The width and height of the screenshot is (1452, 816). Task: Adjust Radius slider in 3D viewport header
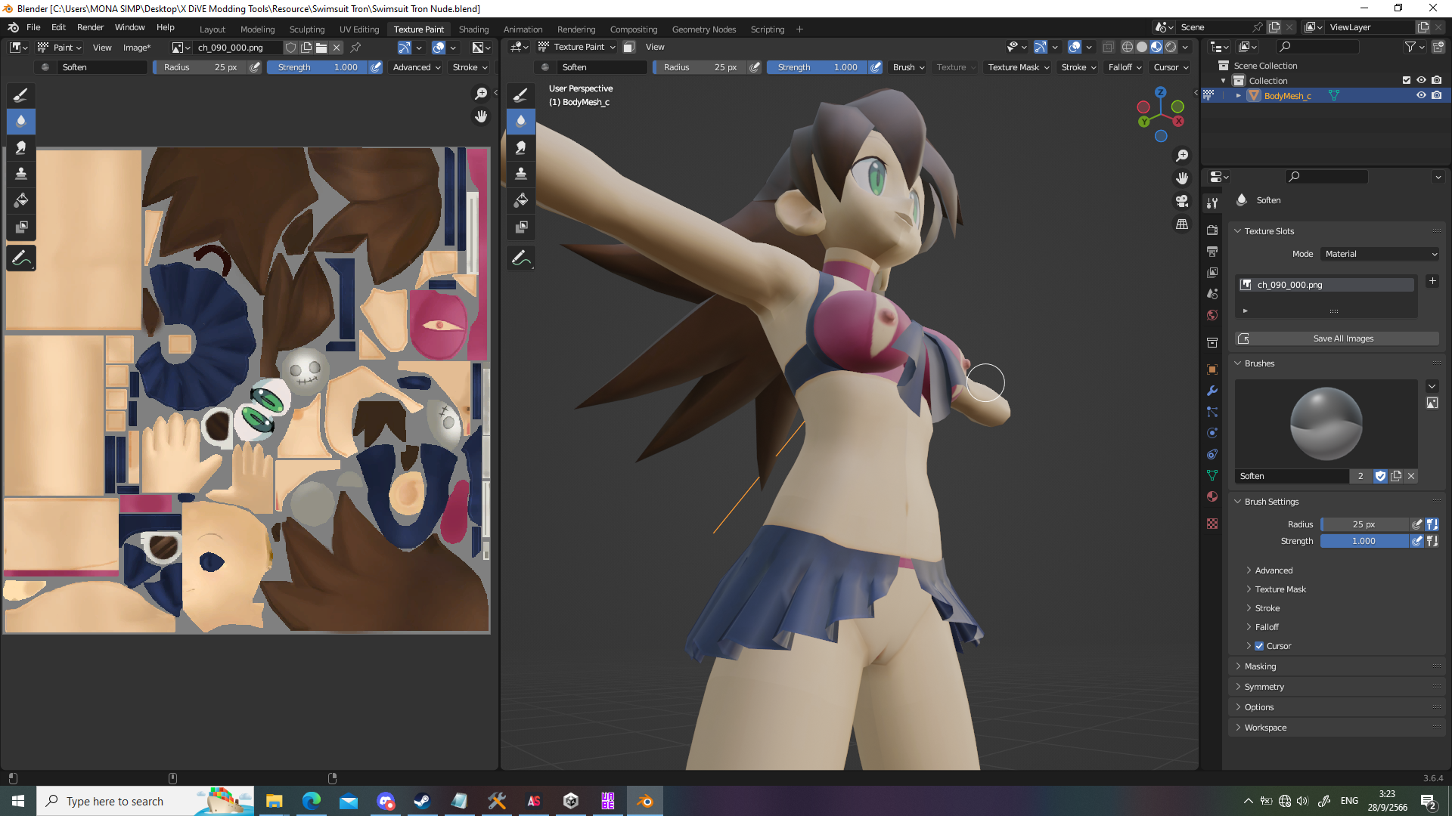(x=700, y=67)
